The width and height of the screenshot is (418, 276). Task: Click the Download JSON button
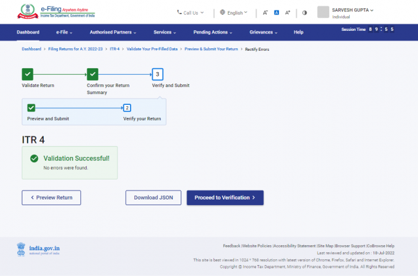pyautogui.click(x=153, y=198)
